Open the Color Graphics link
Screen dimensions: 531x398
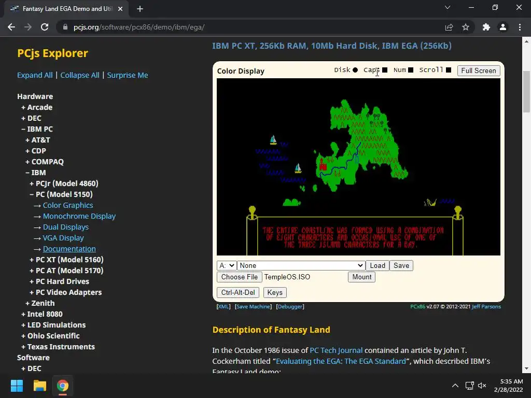[68, 205]
